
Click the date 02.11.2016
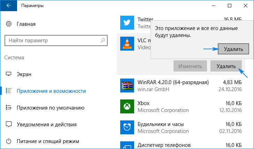point(230,131)
